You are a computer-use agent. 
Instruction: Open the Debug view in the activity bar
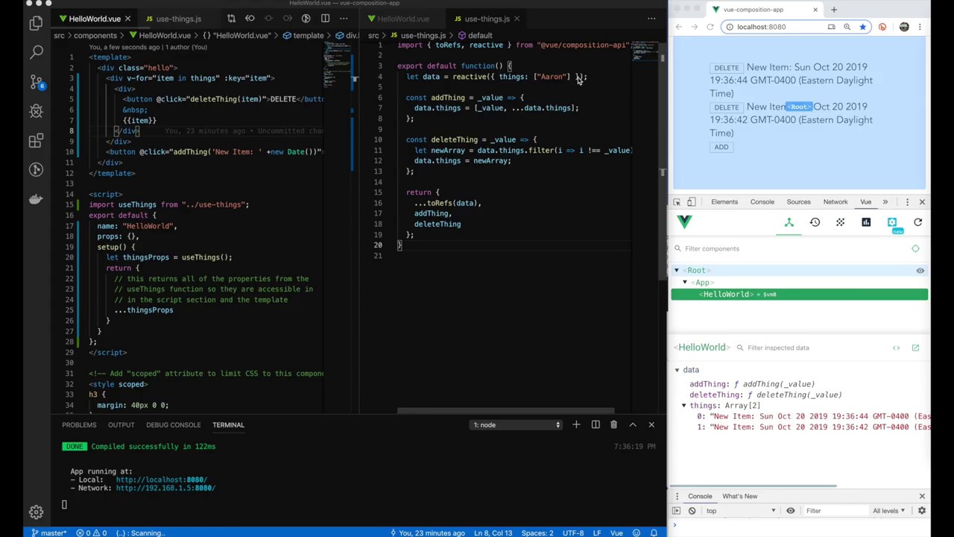(x=36, y=111)
